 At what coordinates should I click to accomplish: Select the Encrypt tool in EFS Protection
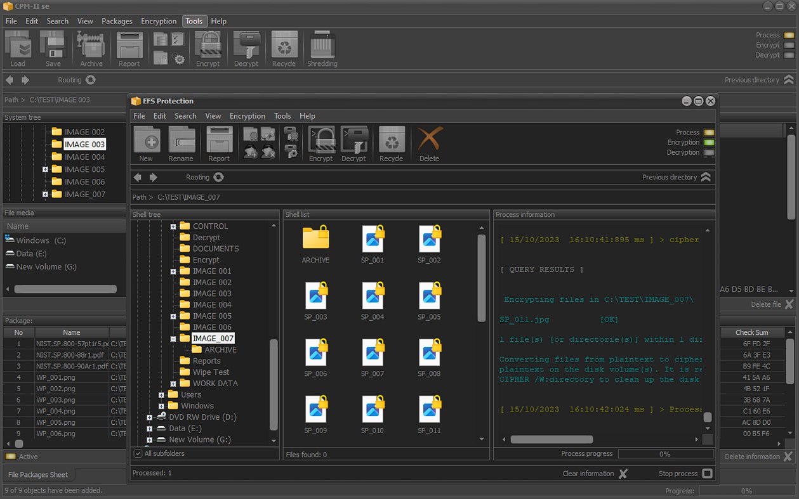(321, 143)
